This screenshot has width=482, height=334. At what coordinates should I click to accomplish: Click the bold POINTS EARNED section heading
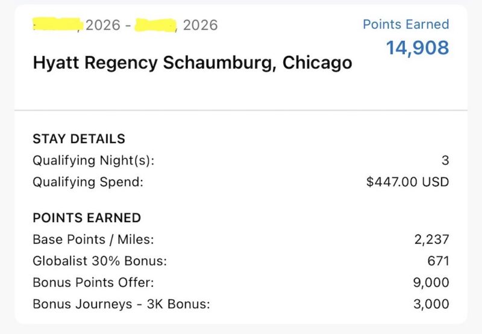coord(87,218)
